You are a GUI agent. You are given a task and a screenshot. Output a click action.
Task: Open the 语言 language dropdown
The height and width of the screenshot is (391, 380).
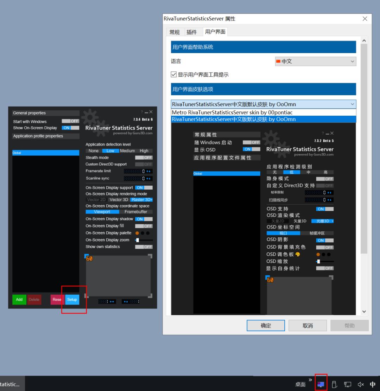point(316,61)
